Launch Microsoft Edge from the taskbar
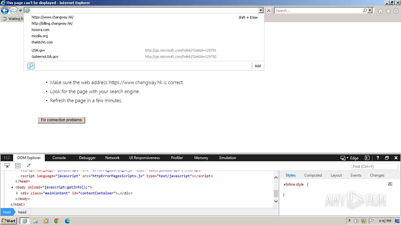Viewport: 401px width, 225px height. coord(67,221)
